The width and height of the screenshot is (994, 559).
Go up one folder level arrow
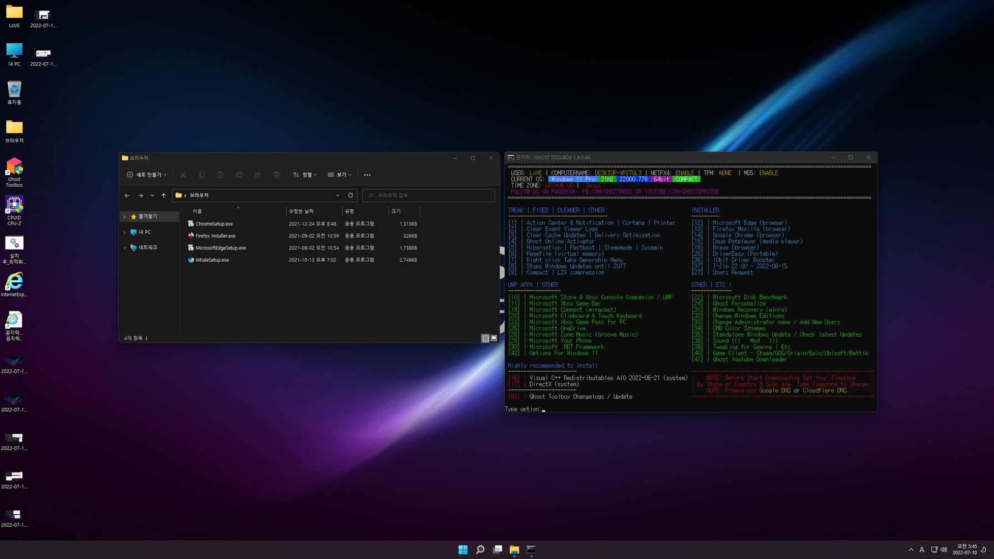pyautogui.click(x=164, y=195)
